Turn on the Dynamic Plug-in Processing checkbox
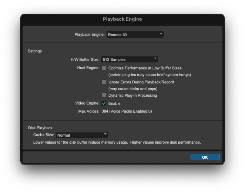Screen dimensions: 245x192 tap(104, 95)
